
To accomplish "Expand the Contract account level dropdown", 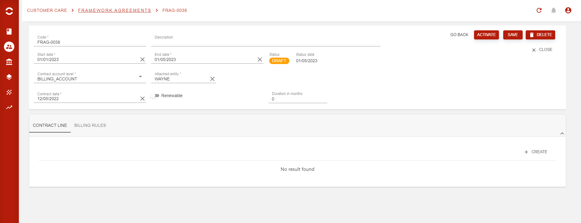I will 140,77.
